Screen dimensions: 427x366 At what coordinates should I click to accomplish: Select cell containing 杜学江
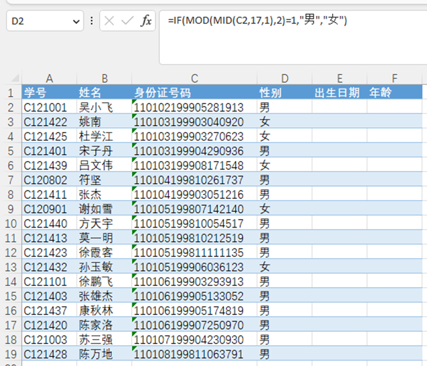tap(104, 136)
